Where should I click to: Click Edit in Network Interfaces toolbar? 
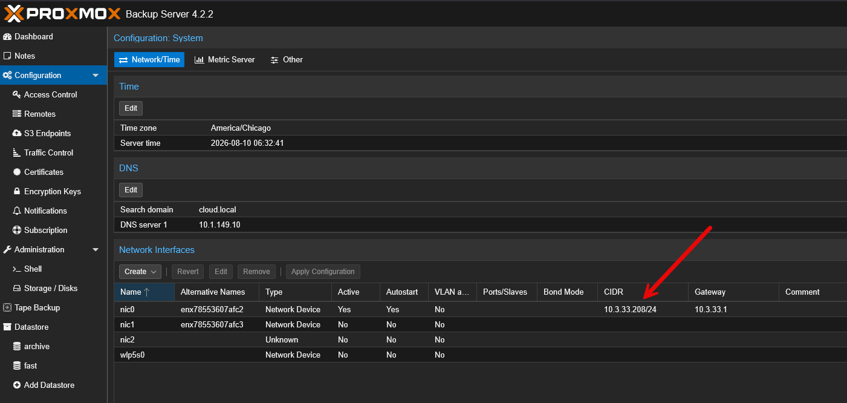221,272
